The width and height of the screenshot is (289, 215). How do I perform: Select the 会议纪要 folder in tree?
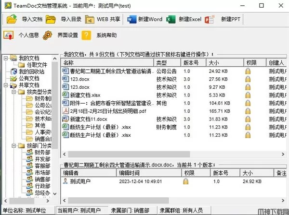tap(39, 112)
